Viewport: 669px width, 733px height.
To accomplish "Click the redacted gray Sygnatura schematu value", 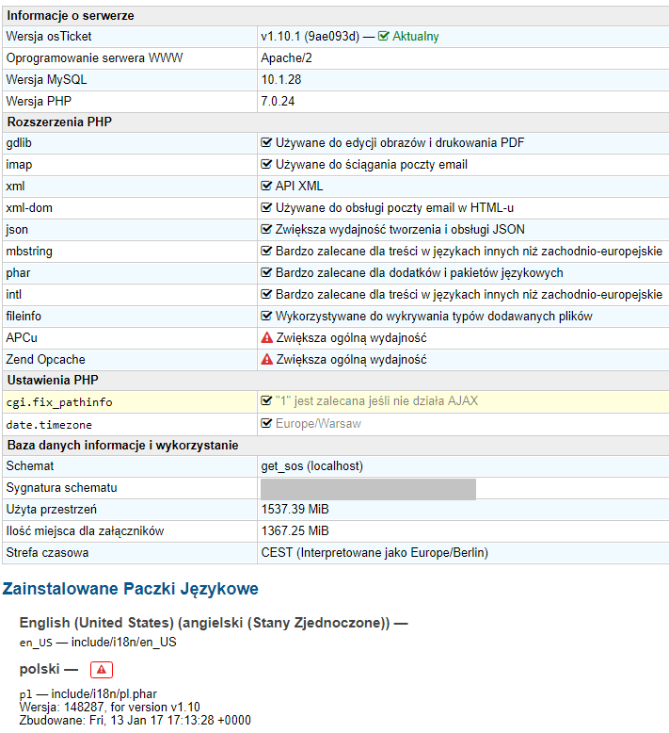I will pyautogui.click(x=368, y=489).
